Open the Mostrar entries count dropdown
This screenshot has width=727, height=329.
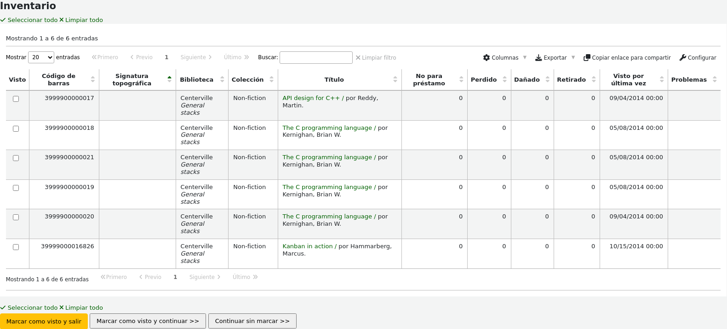(x=41, y=57)
